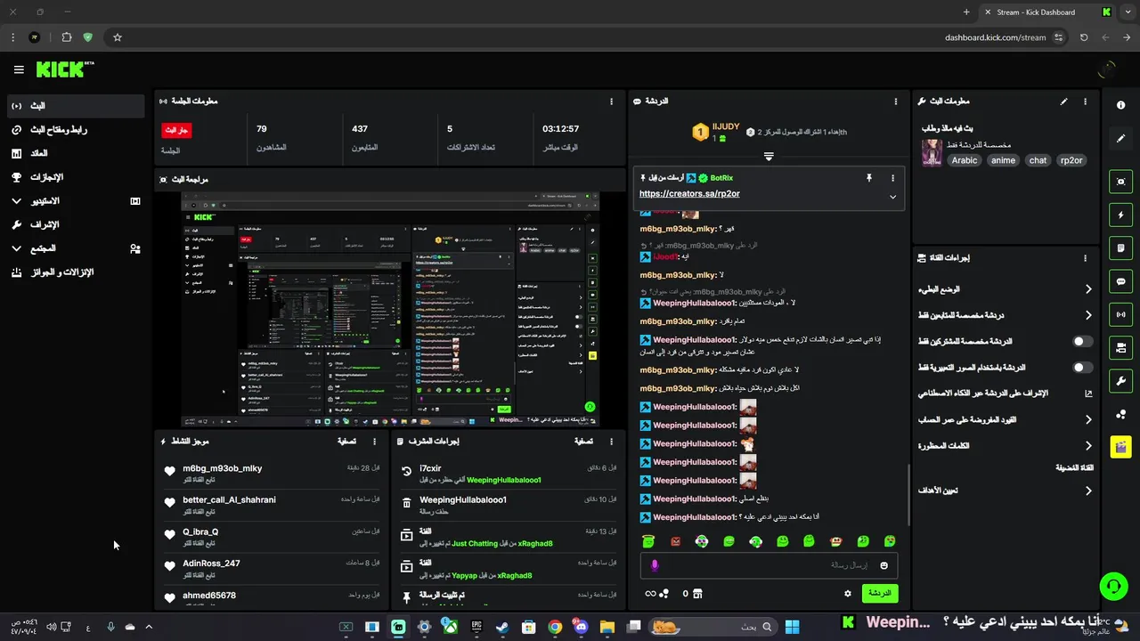This screenshot has width=1140, height=641.
Task: Click تصفية filter in moderator actions panel
Action: [x=583, y=442]
